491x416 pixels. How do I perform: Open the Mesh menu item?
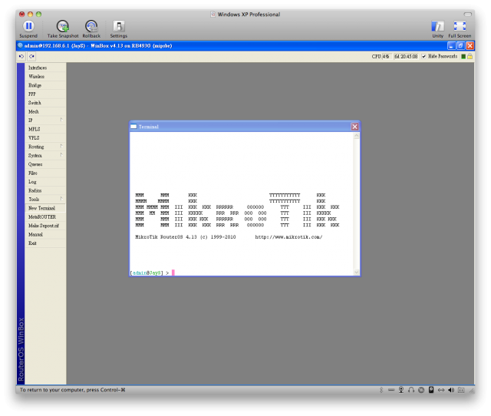(x=45, y=111)
